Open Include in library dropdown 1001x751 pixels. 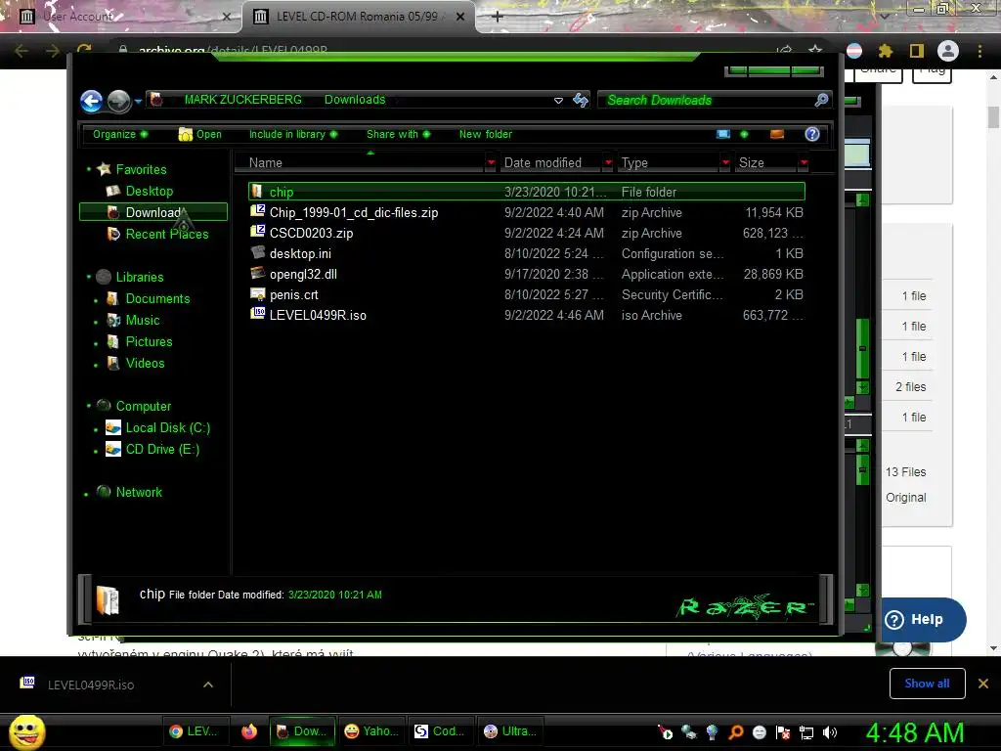pyautogui.click(x=293, y=134)
